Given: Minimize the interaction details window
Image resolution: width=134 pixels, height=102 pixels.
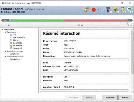Looking at the screenshot, I should pyautogui.click(x=114, y=3).
